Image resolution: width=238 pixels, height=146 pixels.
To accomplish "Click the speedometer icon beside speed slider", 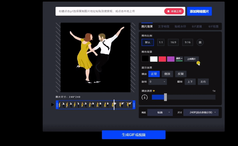I will 145,97.
